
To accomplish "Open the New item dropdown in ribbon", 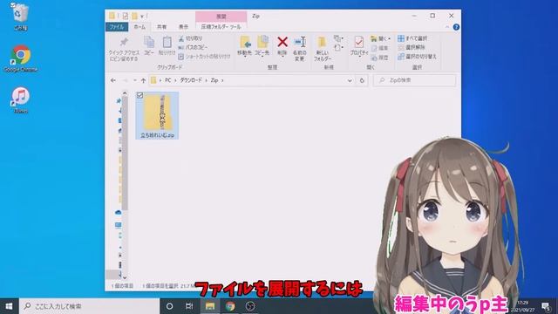I will tap(338, 38).
